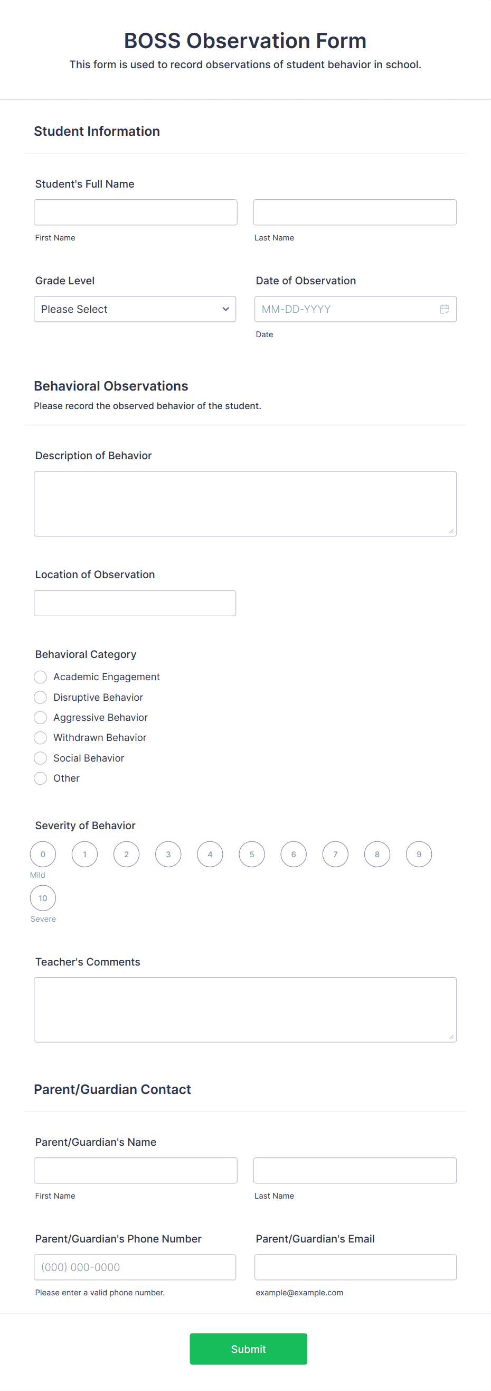Screen dimensions: 491x1391
Task: Focus the Location of Observation field
Action: [135, 602]
